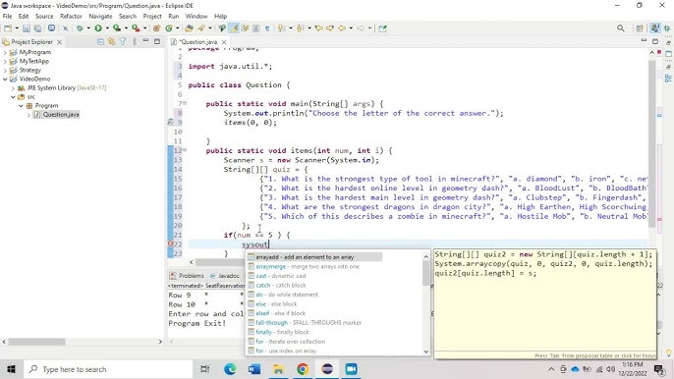The width and height of the screenshot is (674, 379).
Task: Collapse the VideoDemo project tree
Action: (5, 80)
